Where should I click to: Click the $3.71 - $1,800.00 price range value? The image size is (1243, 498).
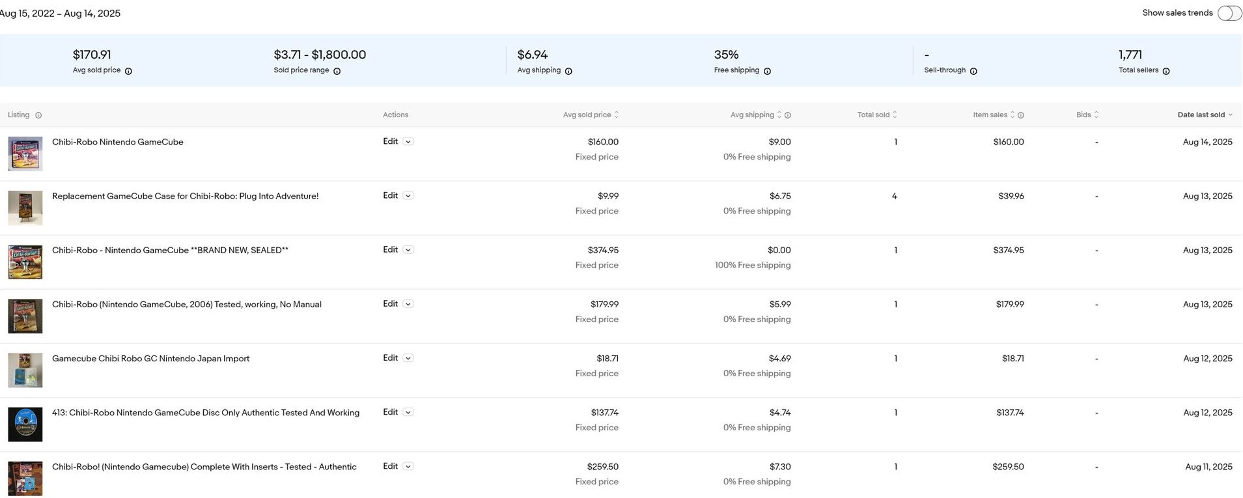(320, 55)
